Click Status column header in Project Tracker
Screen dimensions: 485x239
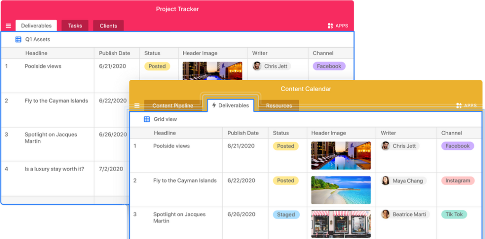152,53
